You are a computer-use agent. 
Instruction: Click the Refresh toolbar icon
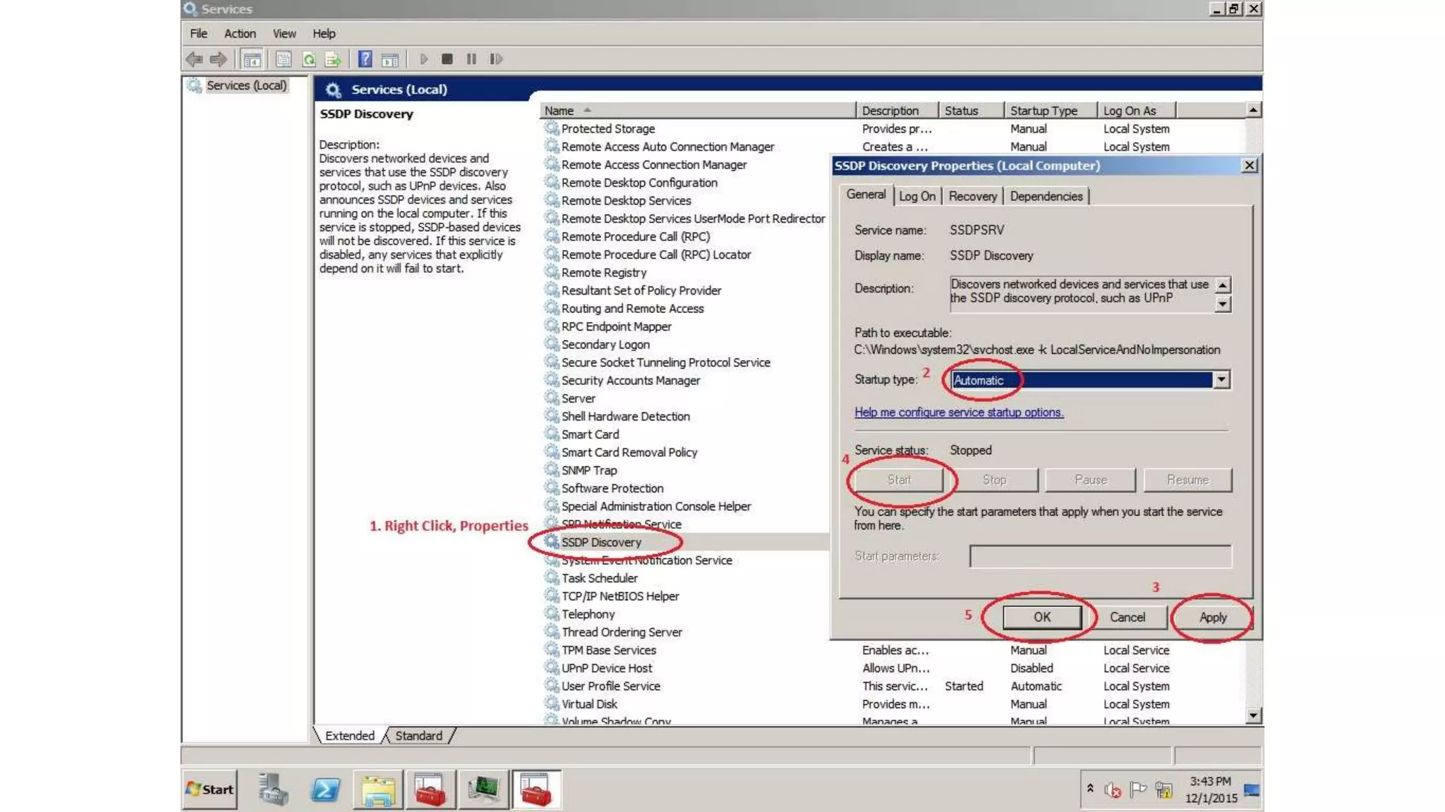coord(308,59)
